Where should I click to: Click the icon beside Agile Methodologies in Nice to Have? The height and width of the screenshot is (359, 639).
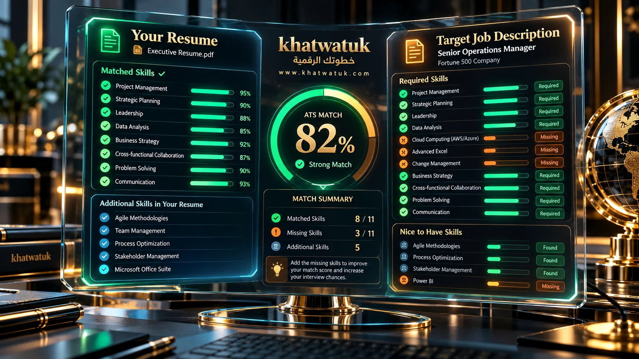(404, 245)
